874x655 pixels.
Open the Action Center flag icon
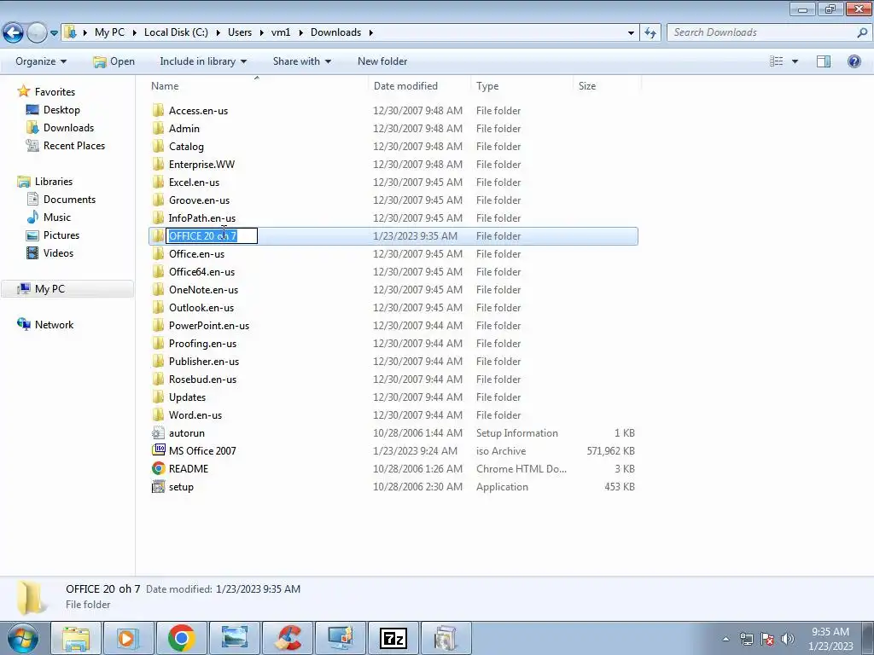tap(767, 639)
